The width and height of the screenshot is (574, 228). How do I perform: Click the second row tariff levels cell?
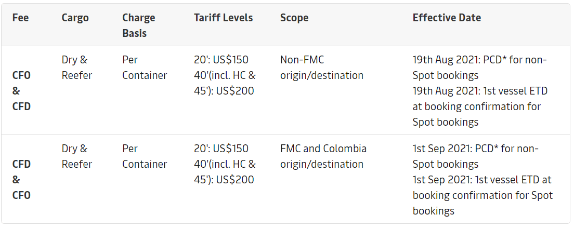coord(225,164)
